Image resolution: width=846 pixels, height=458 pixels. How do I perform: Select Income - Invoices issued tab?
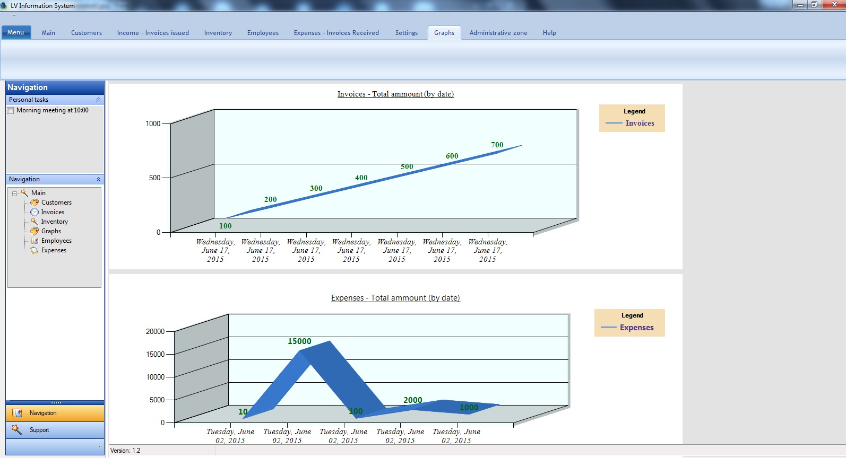pos(153,33)
